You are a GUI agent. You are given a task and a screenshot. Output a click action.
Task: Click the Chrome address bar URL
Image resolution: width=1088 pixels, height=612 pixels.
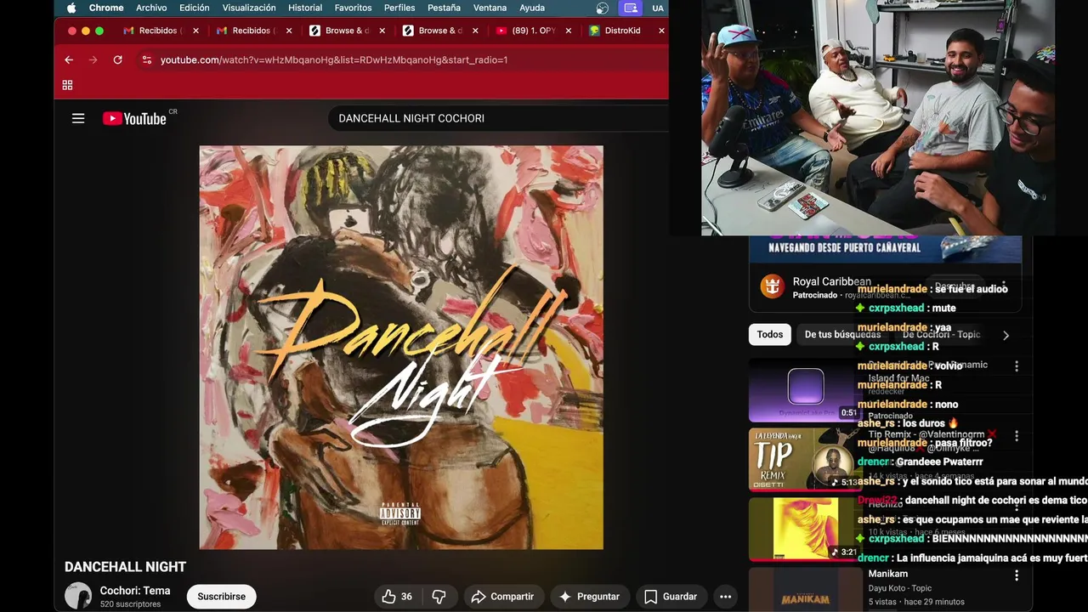tap(334, 59)
